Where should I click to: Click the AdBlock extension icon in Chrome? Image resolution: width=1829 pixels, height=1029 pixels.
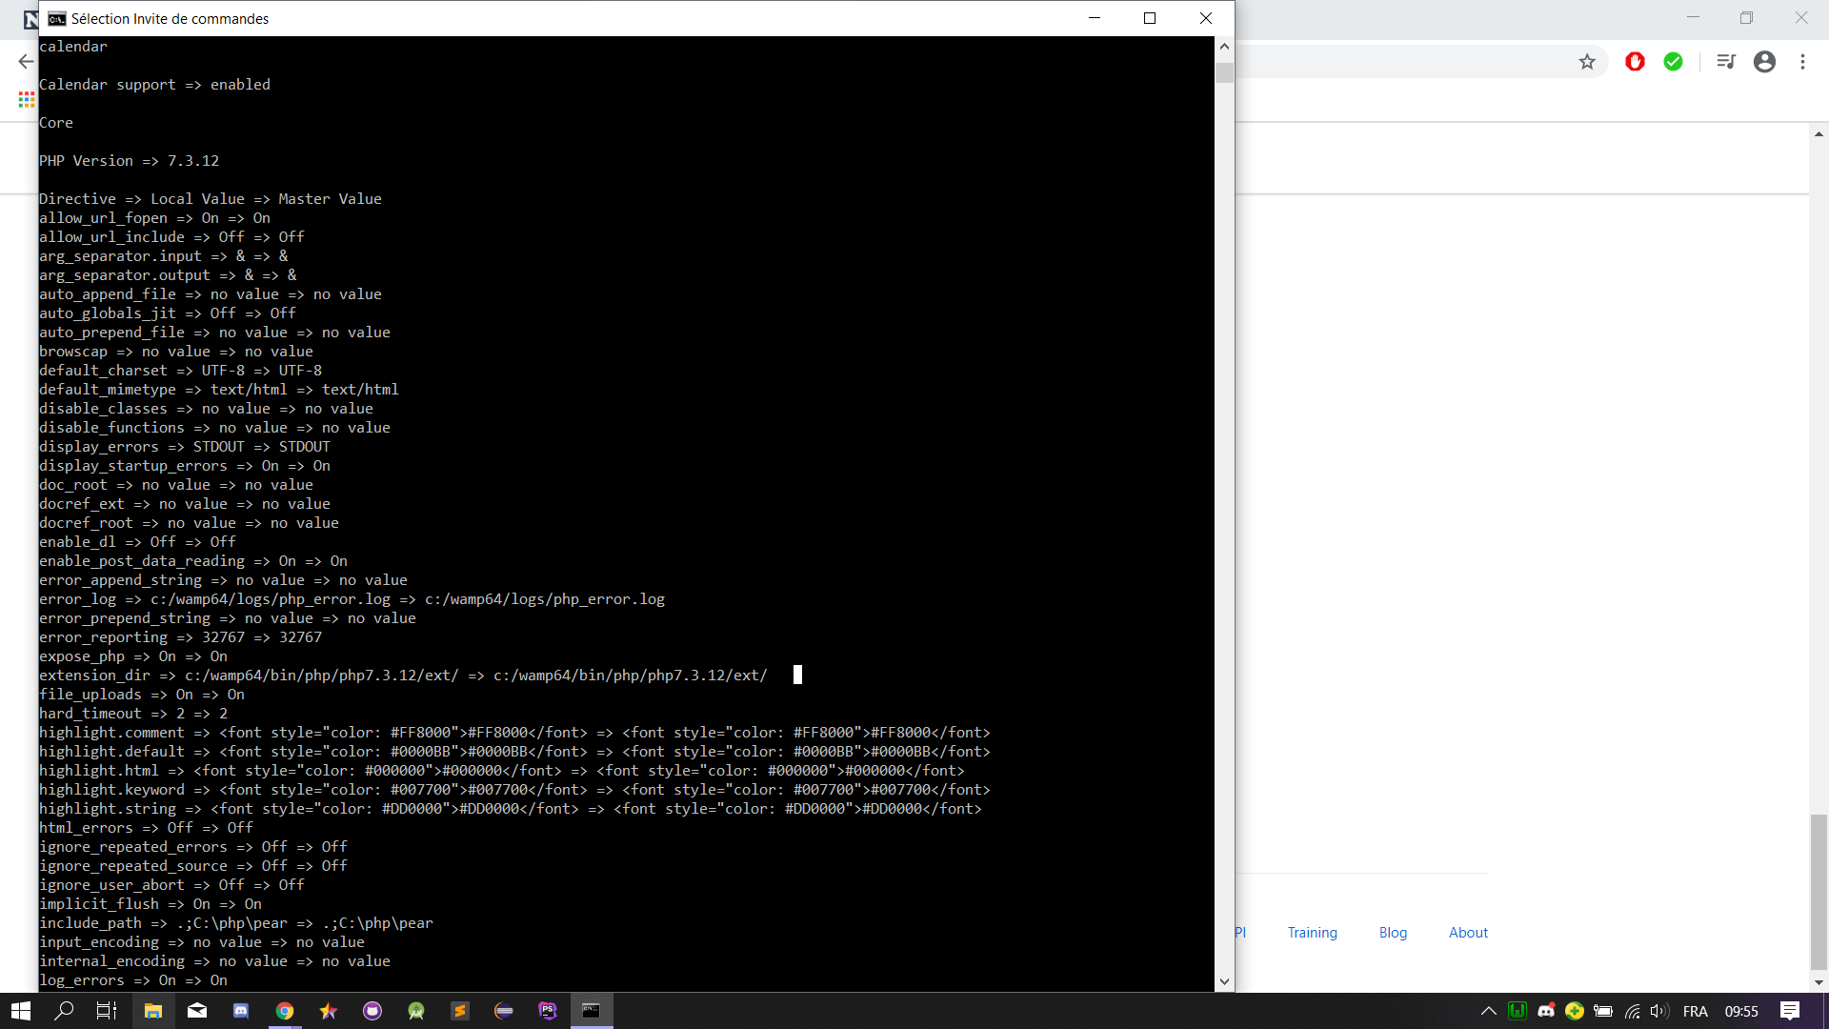1636,61
